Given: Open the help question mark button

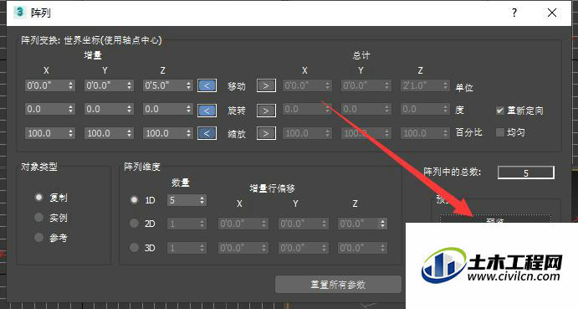Looking at the screenshot, I should (x=514, y=13).
